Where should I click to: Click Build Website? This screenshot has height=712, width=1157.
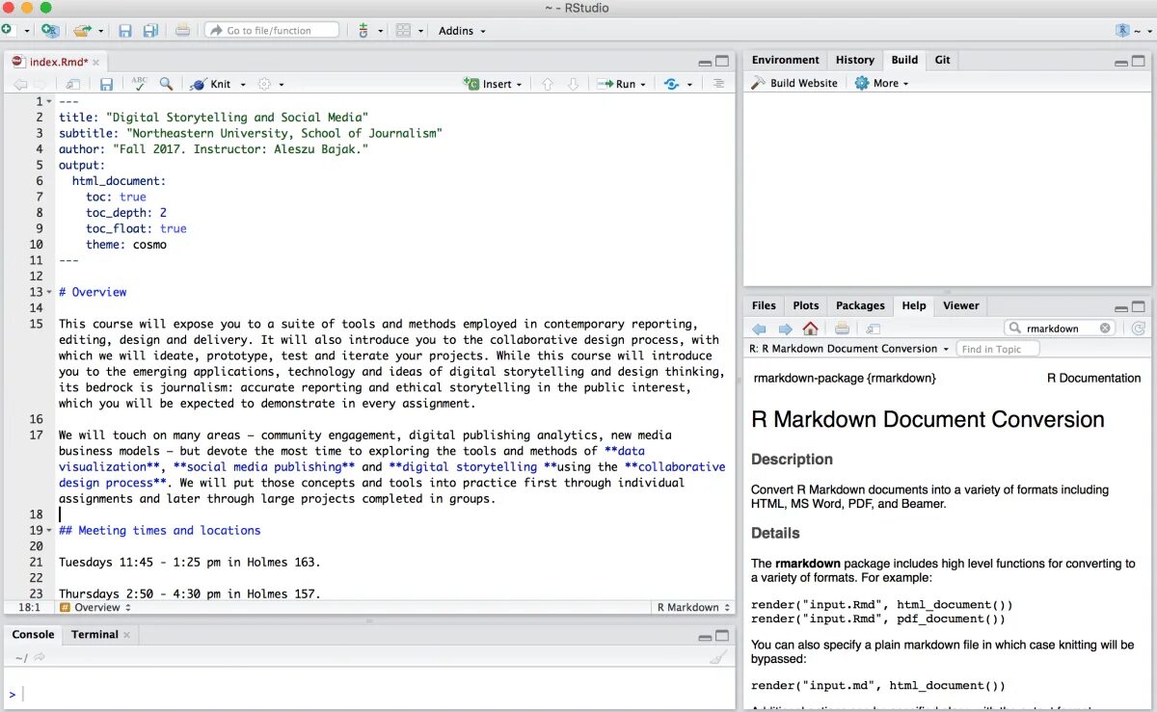click(x=794, y=83)
